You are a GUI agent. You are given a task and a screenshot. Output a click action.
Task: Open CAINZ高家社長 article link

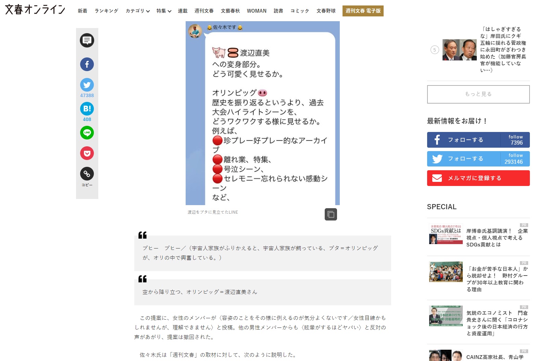tap(495, 357)
